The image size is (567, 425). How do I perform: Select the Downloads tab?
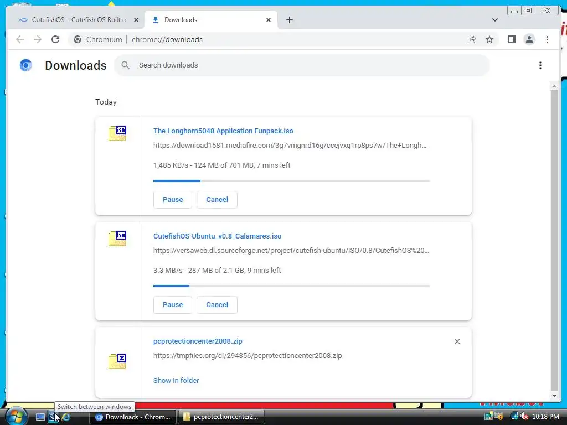(x=211, y=20)
